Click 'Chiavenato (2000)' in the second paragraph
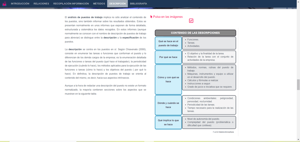The image size is (300, 142). click(134, 49)
